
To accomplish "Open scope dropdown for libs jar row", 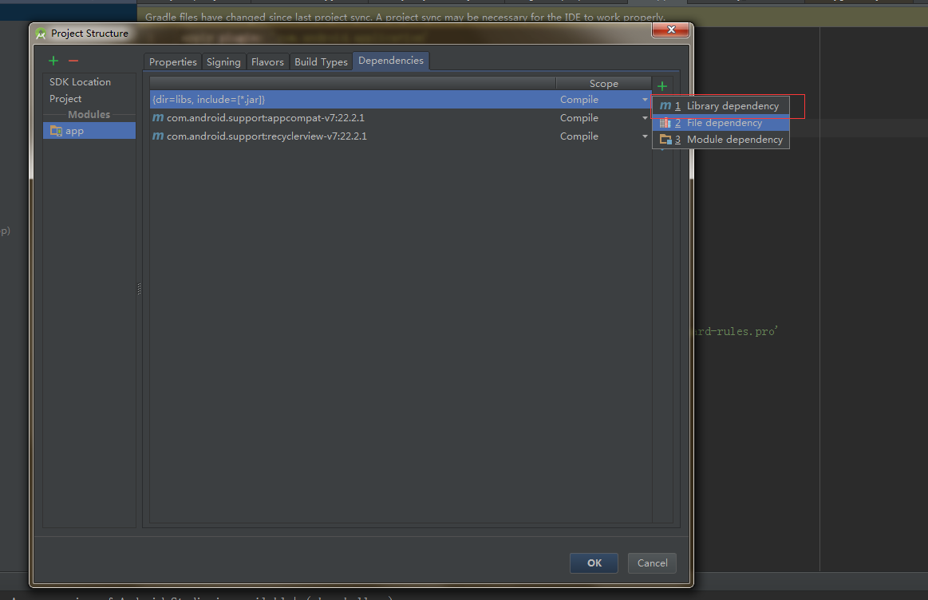I will (x=645, y=100).
